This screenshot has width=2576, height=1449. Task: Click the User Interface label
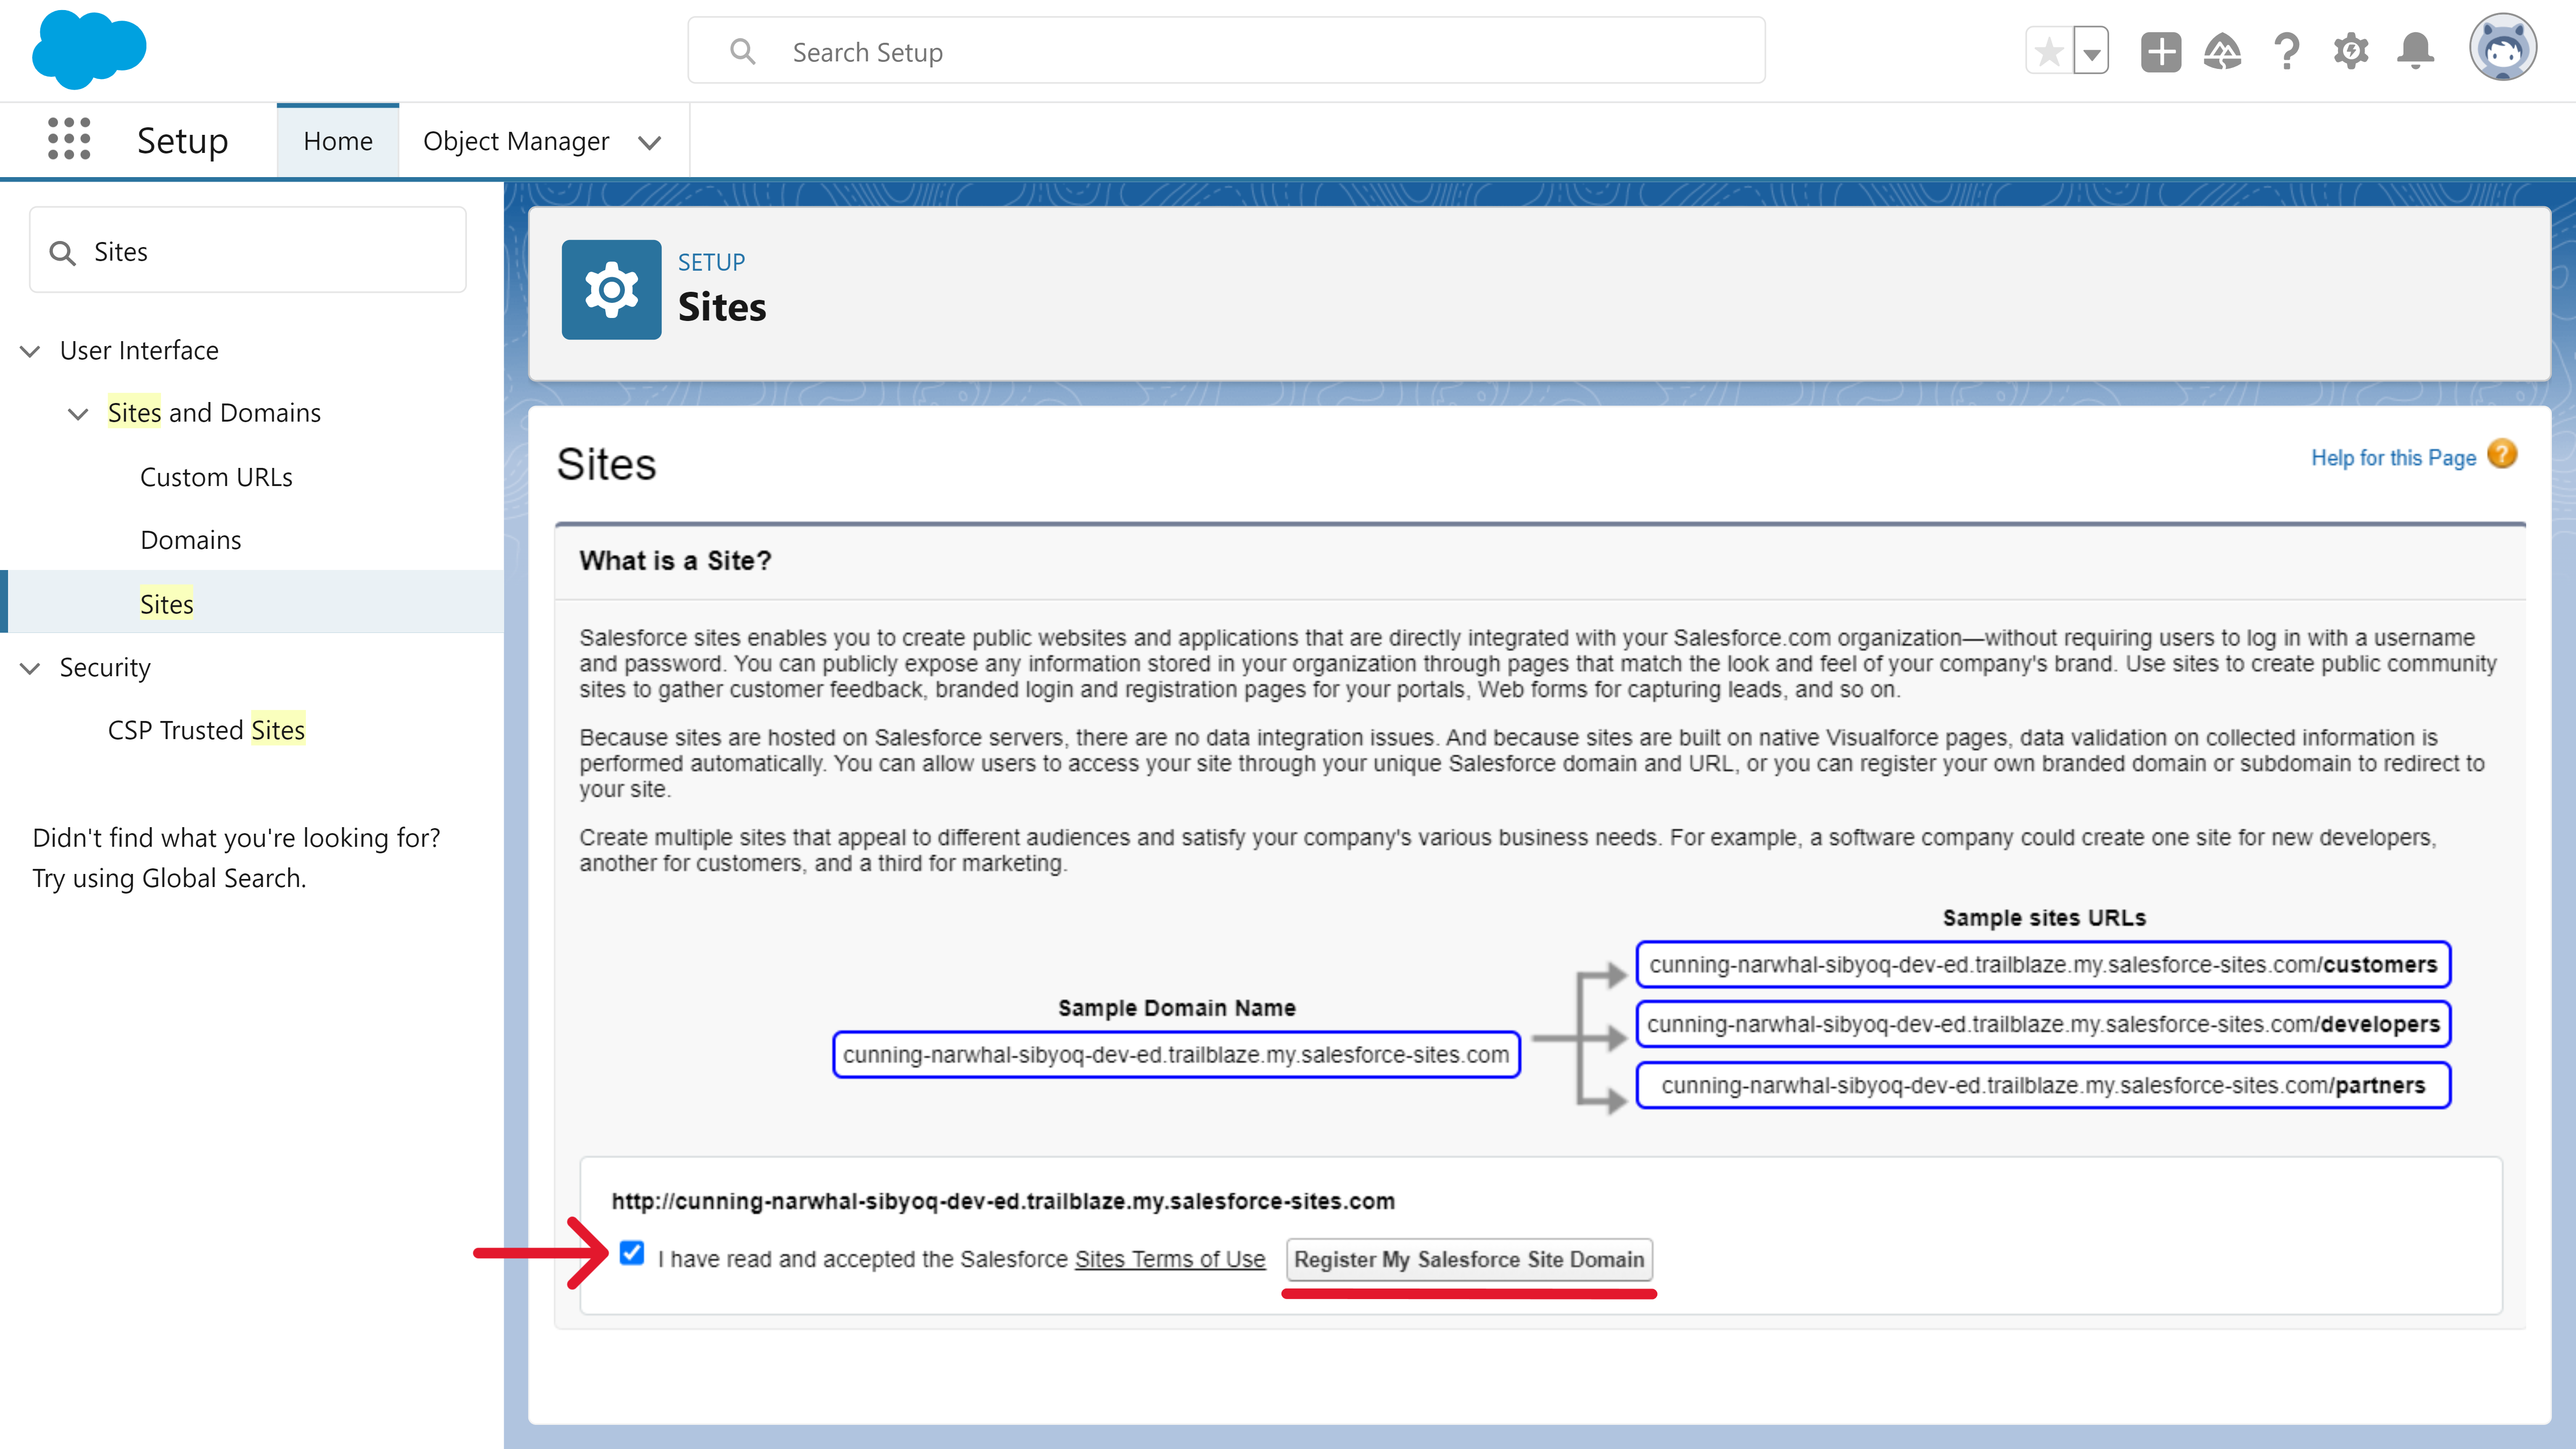(x=139, y=350)
